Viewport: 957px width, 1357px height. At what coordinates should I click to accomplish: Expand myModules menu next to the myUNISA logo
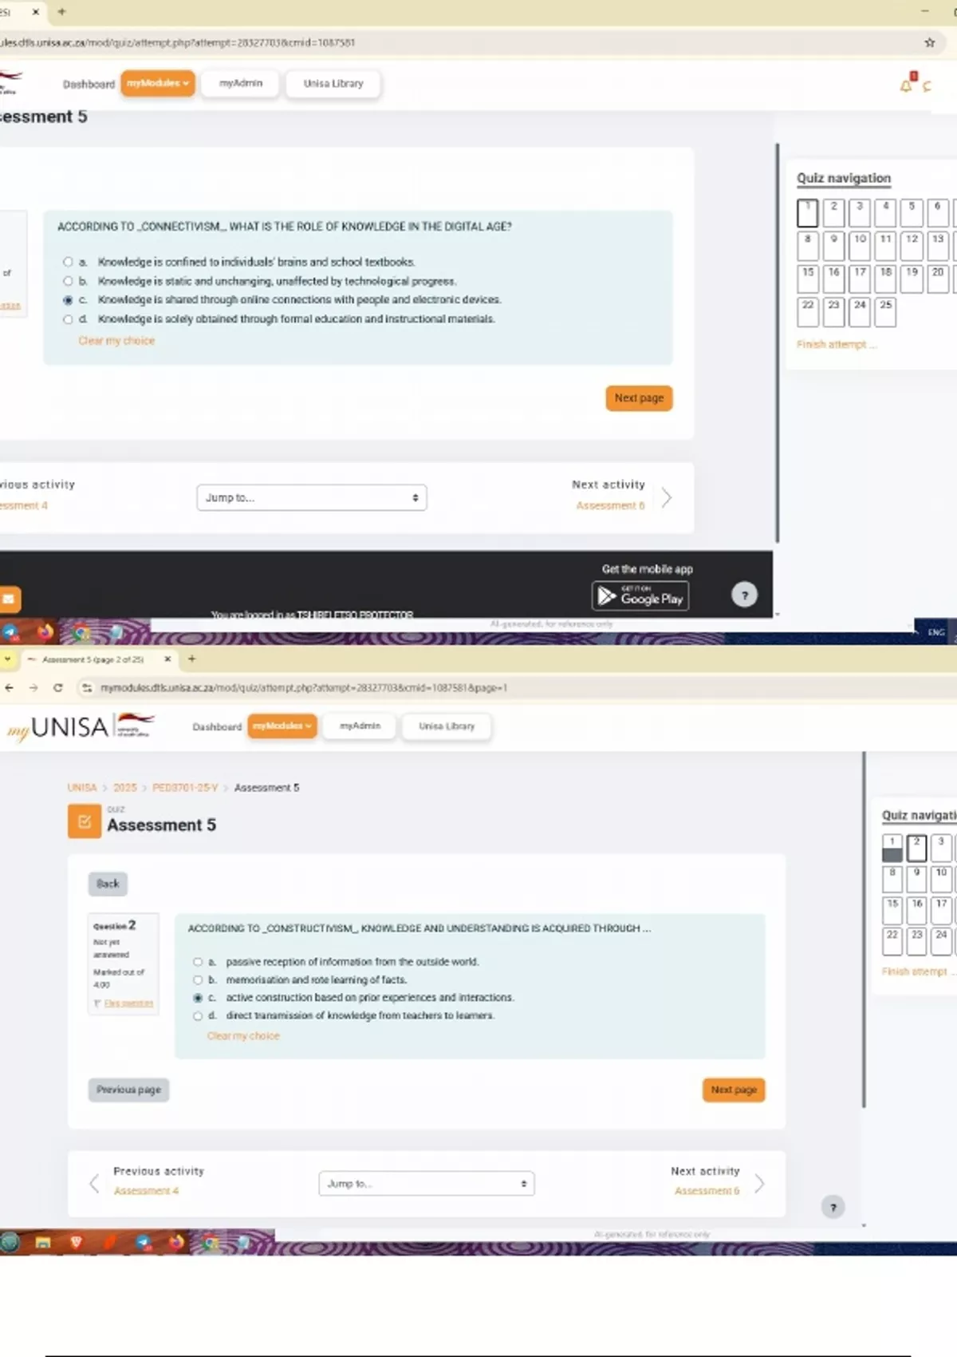tap(282, 726)
